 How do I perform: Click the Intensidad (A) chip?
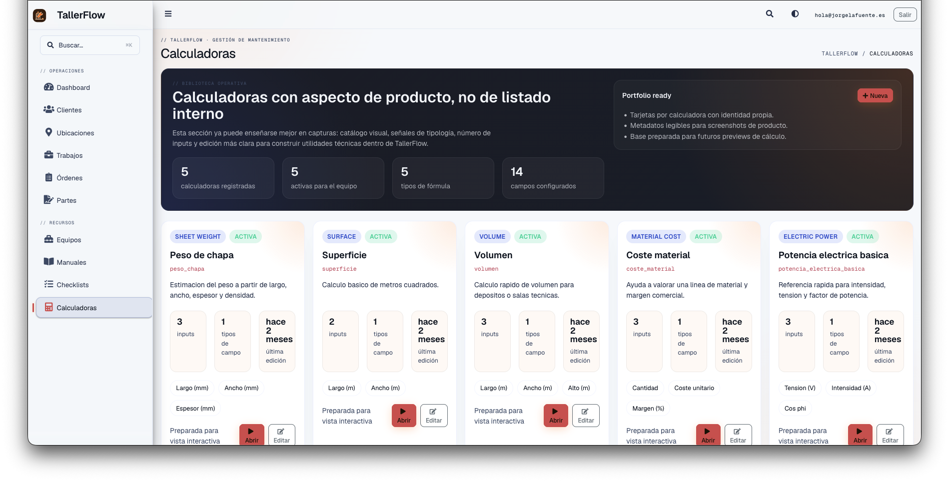click(851, 388)
